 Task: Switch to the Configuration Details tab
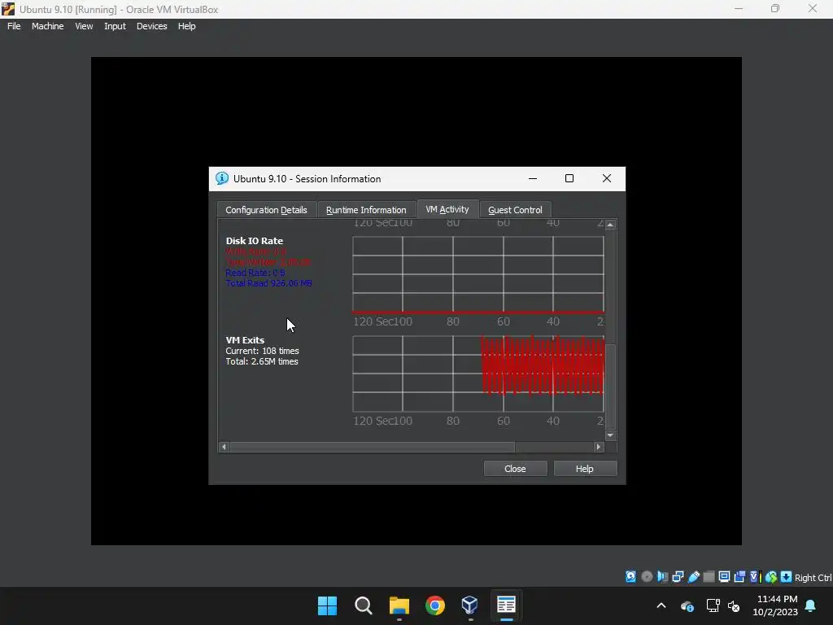click(266, 210)
